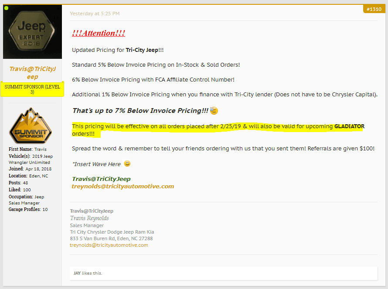Open treynolds@tricityautomotive.com link in post body
This screenshot has height=289, width=388.
pos(123,186)
